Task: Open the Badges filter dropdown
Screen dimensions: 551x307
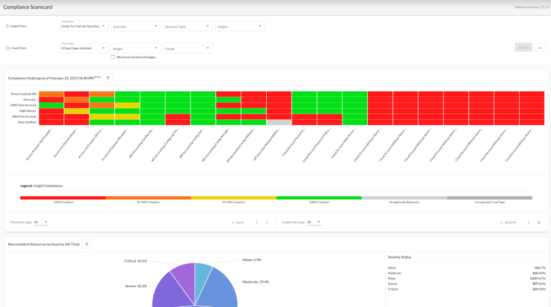Action: pyautogui.click(x=135, y=48)
